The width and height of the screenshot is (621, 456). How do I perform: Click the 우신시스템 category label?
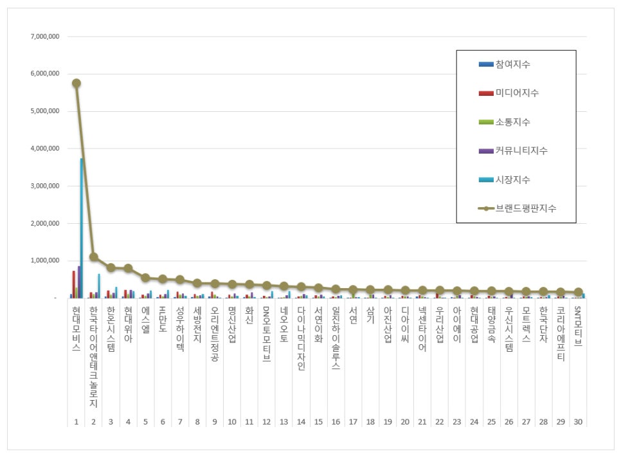[509, 329]
